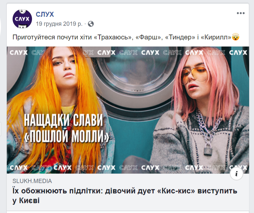This screenshot has height=213, width=254.
Task: Open the article headline about «Кис-кис» duet
Action: point(125,195)
